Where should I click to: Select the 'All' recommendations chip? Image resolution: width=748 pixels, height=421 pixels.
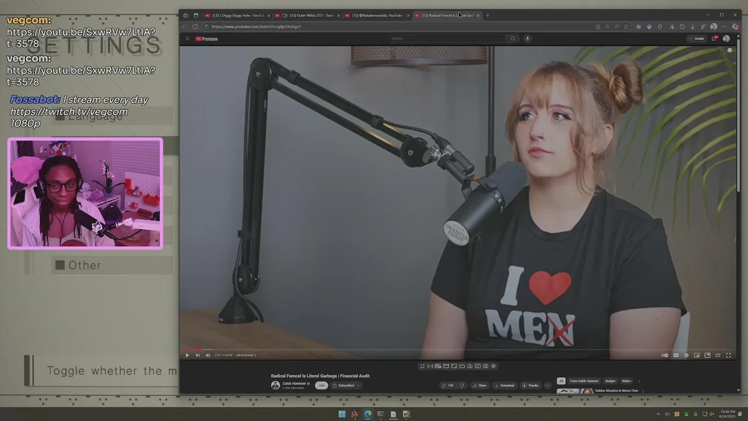(561, 381)
